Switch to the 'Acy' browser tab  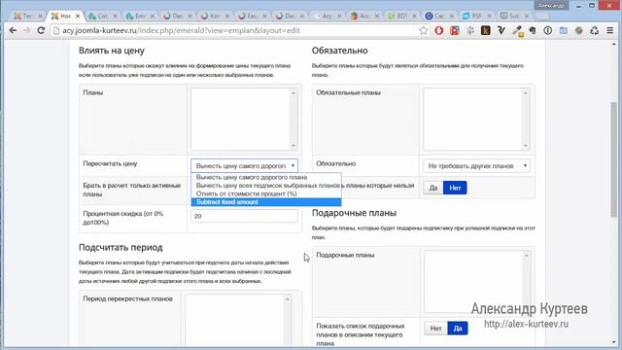(327, 16)
